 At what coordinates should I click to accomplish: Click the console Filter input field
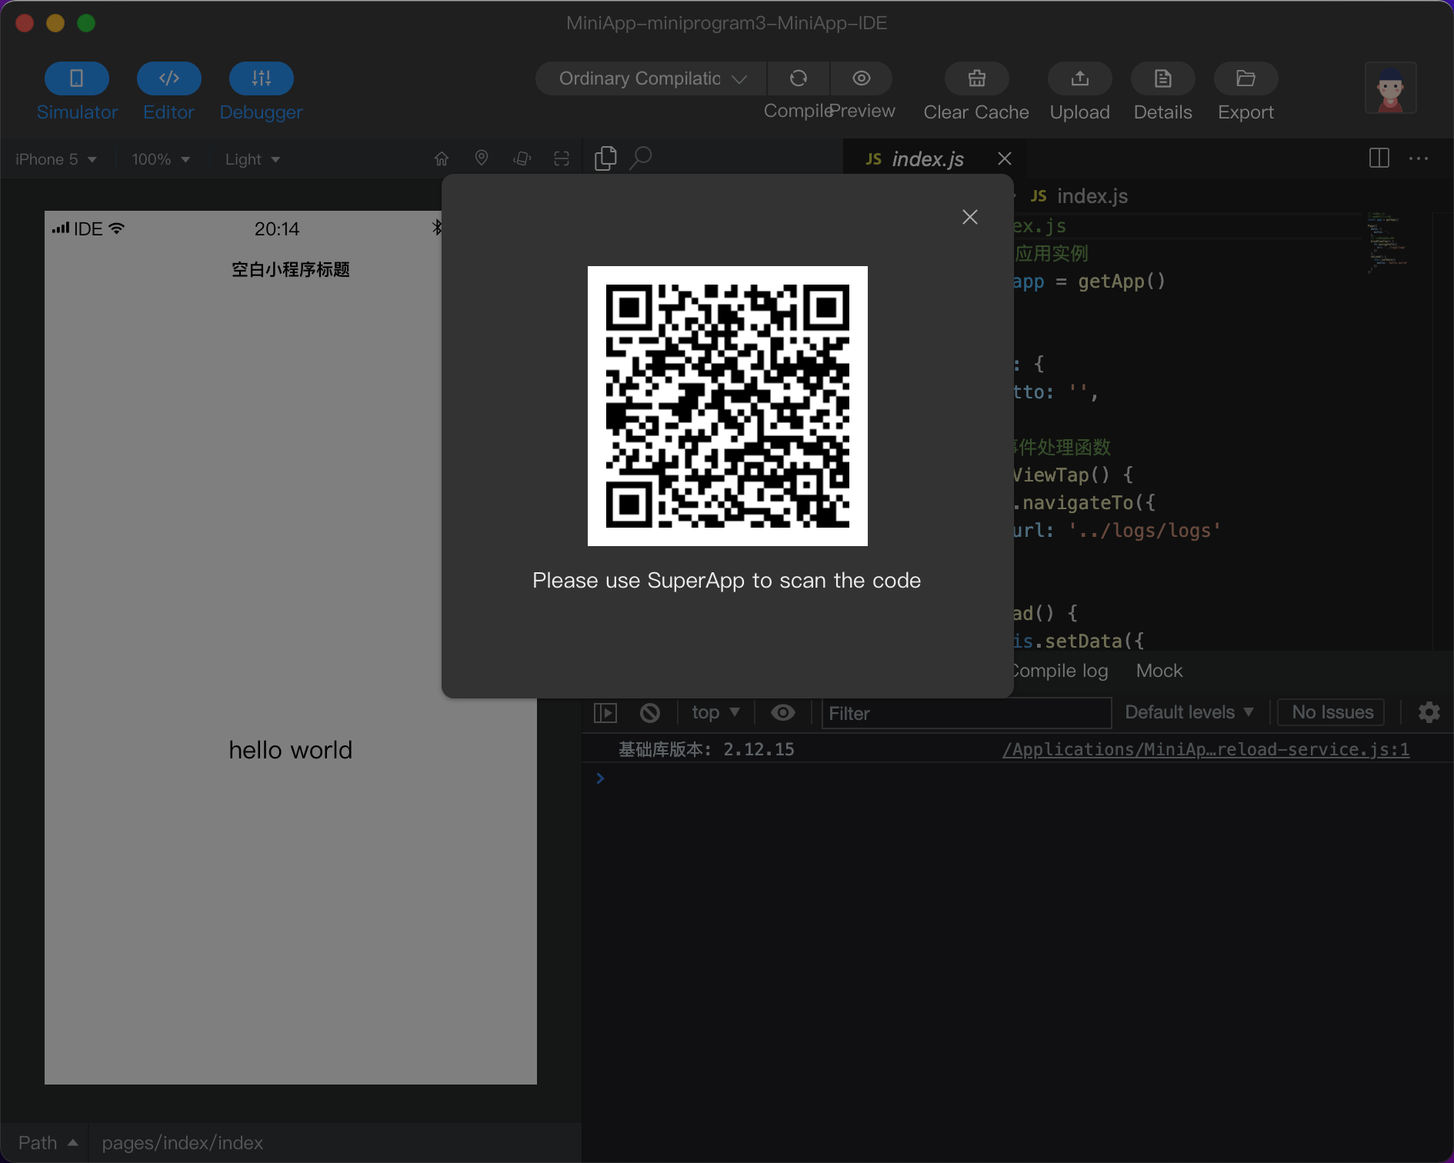967,713
